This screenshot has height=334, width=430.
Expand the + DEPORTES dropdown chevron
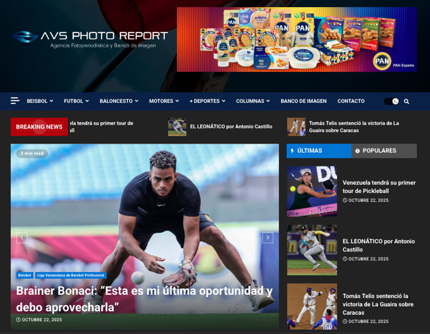(x=224, y=101)
